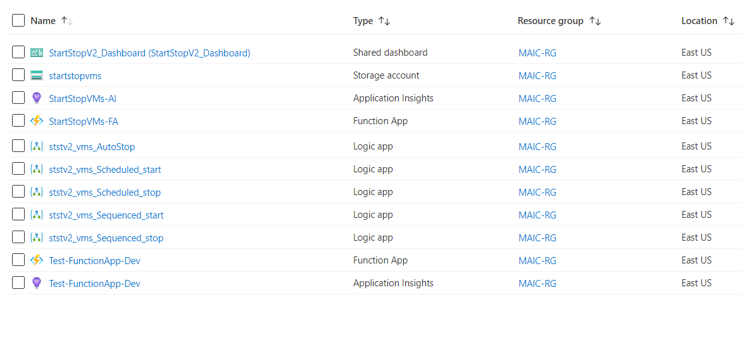Click the StartStopVMs-AI Application Insights bulb icon

click(x=37, y=98)
